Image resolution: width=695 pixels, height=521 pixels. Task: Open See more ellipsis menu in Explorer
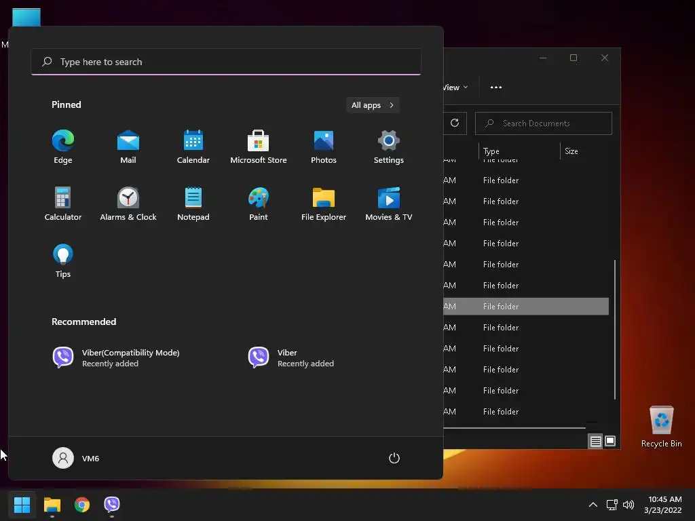496,88
